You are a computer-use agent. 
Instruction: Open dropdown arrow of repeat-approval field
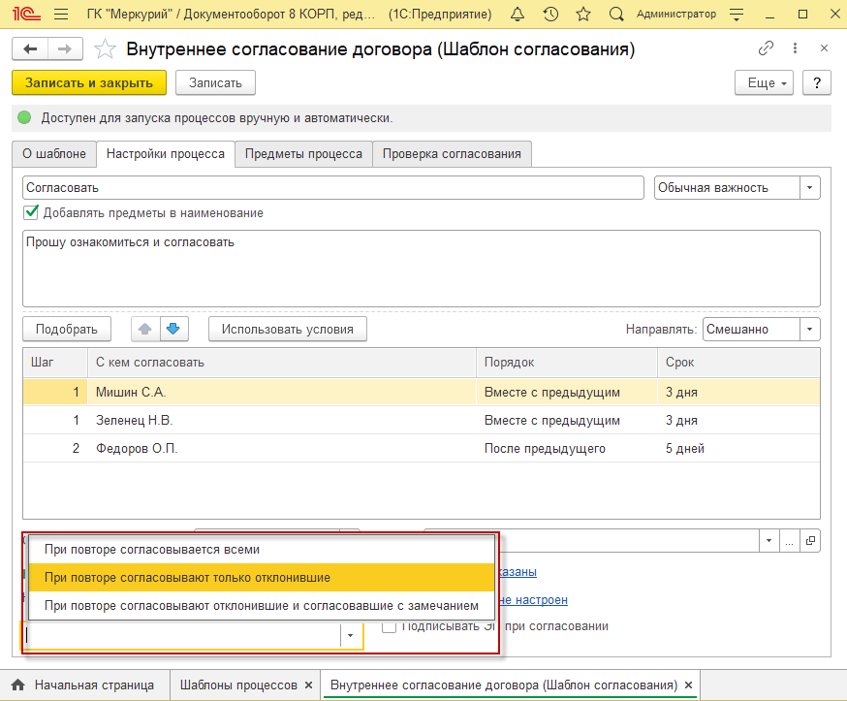[350, 636]
